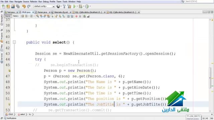The image size is (214, 120).
Task: Click the Save All icon
Action: click(x=18, y=6)
